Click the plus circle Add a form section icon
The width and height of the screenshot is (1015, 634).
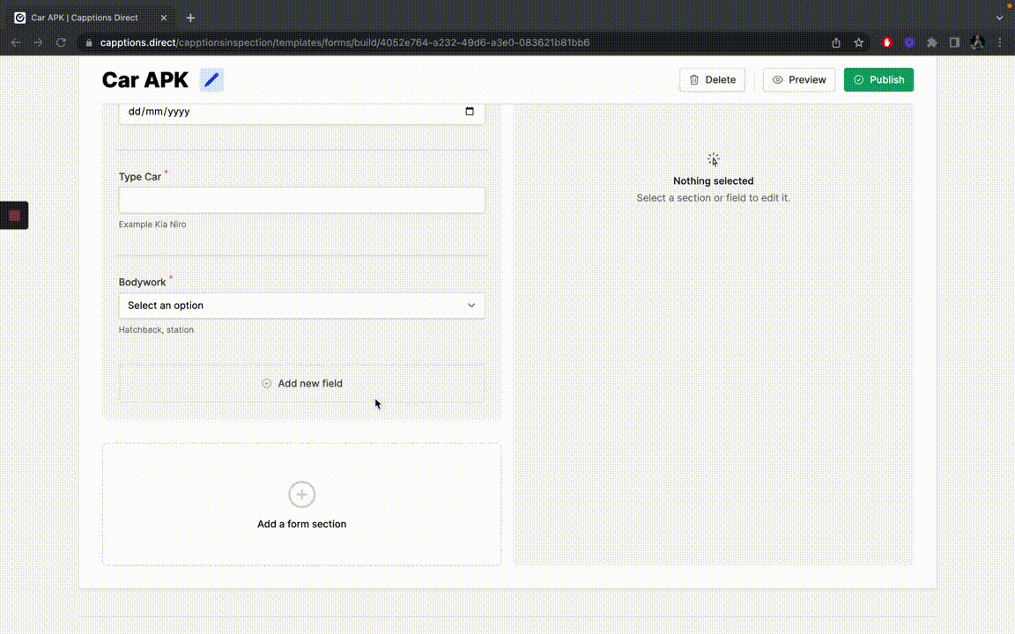pos(301,494)
